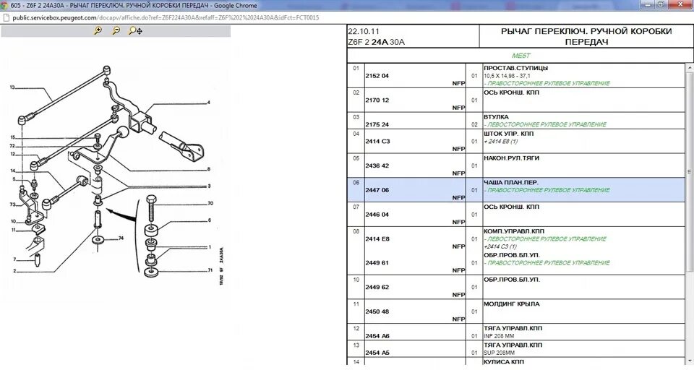Click callout number 74 in the diagram
This screenshot has height=370, width=694.
point(121,238)
